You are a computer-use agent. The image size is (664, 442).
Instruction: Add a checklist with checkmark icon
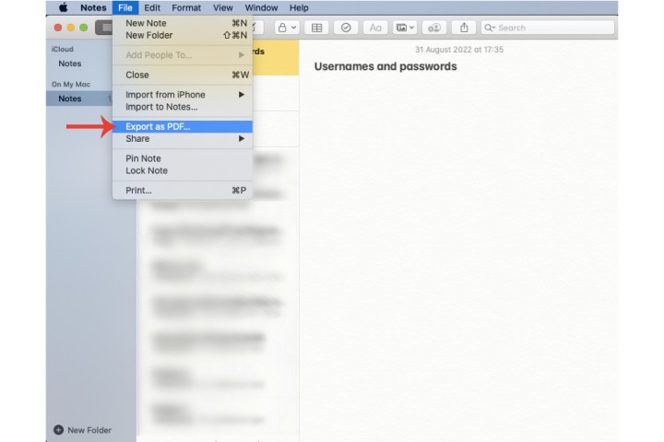tap(346, 28)
